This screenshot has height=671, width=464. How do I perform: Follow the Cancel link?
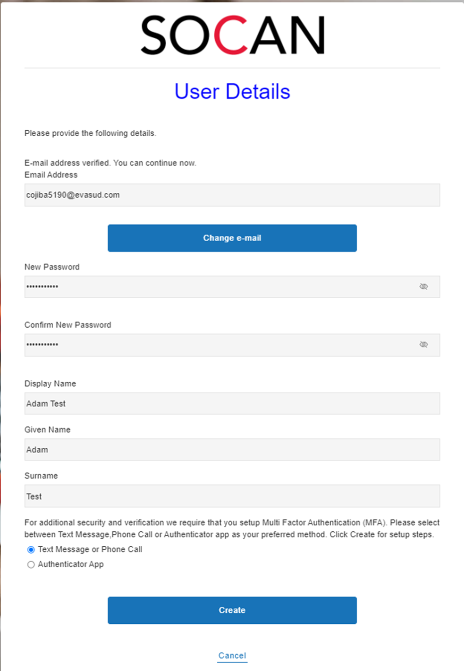(232, 656)
